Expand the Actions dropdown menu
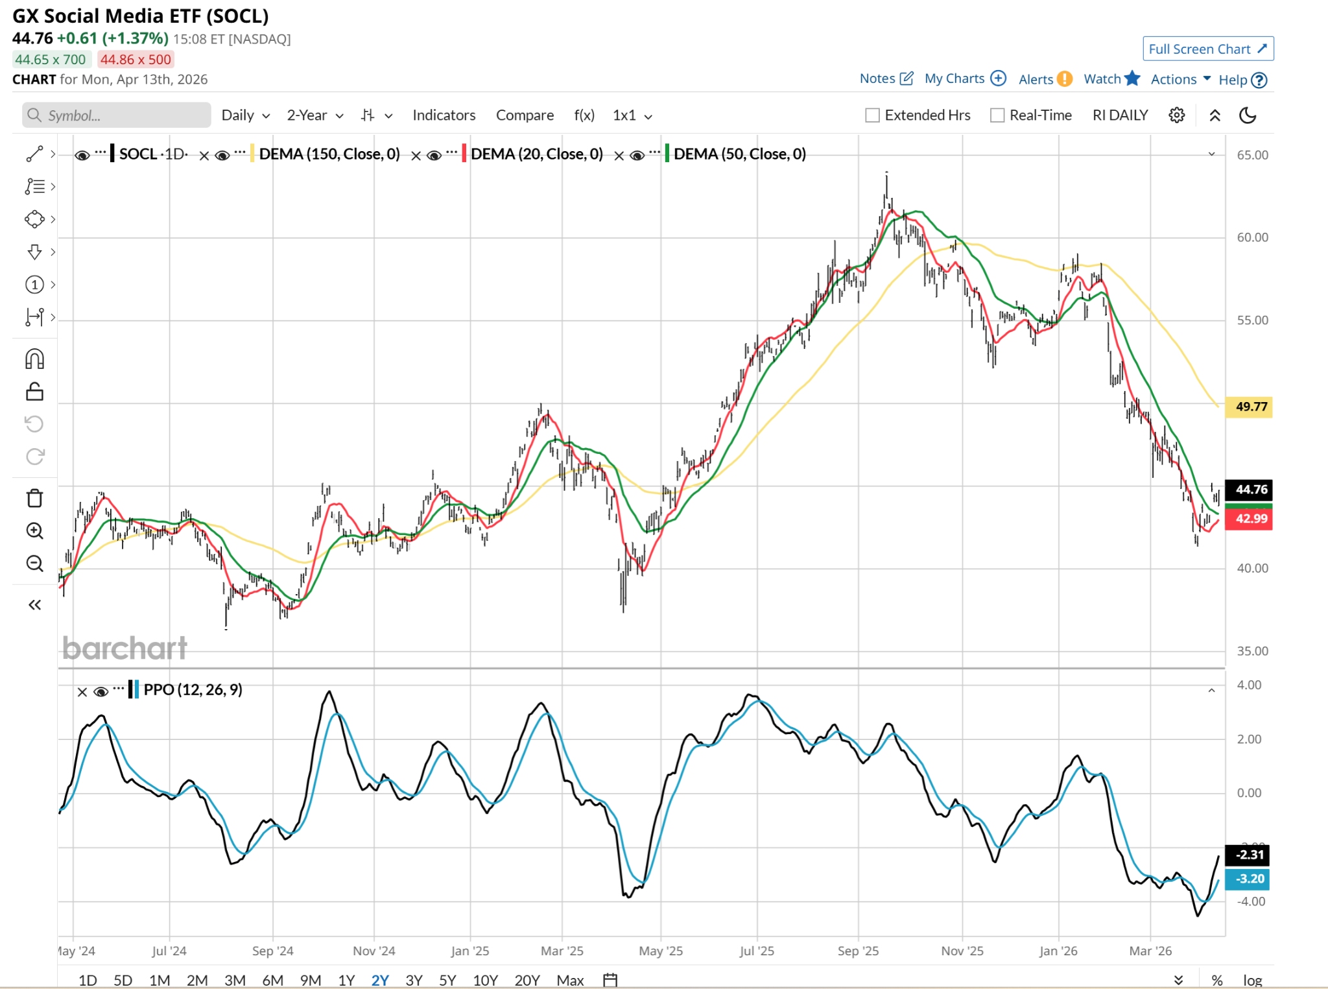Screen dimensions: 1328x989 1180,79
